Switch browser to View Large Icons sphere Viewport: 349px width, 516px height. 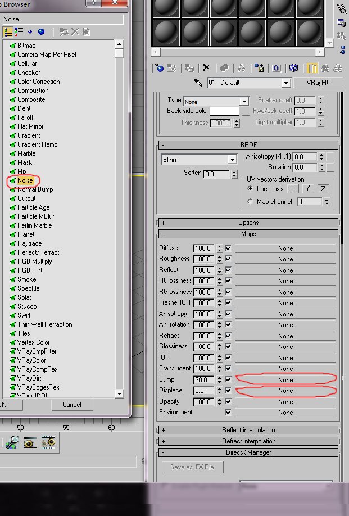click(41, 32)
